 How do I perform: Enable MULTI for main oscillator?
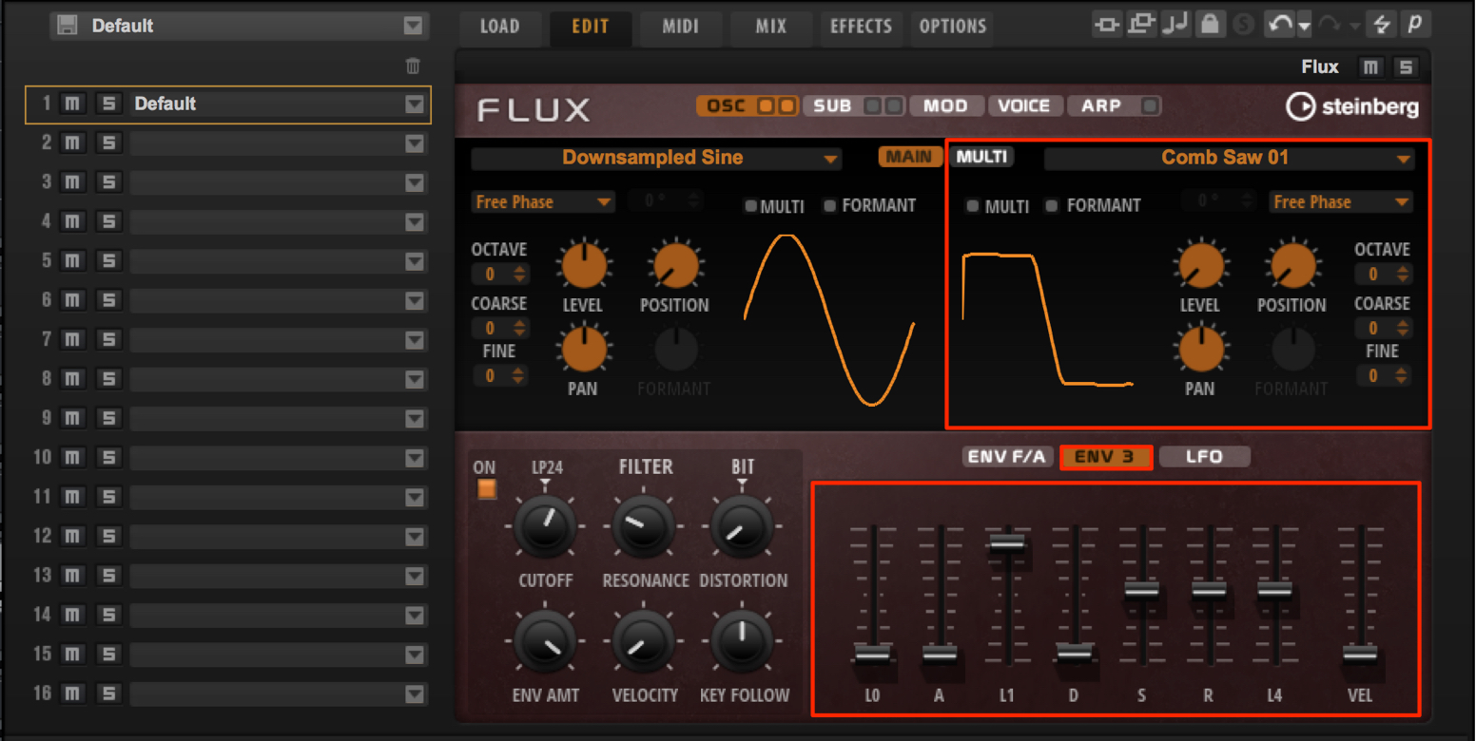pos(750,206)
